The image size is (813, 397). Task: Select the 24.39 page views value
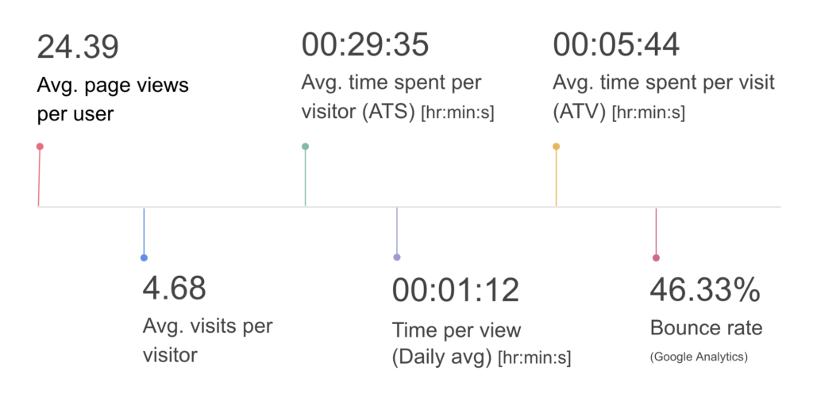(x=78, y=47)
